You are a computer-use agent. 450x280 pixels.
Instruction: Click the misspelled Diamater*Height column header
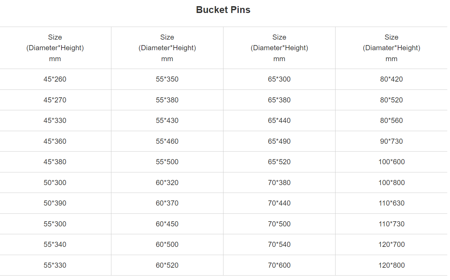(391, 48)
